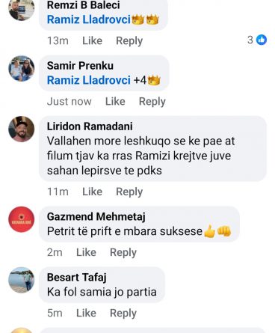Open Ramiz Lladrovci tag in Samir's comment
Image resolution: width=275 pixels, height=333 pixels.
click(x=89, y=80)
